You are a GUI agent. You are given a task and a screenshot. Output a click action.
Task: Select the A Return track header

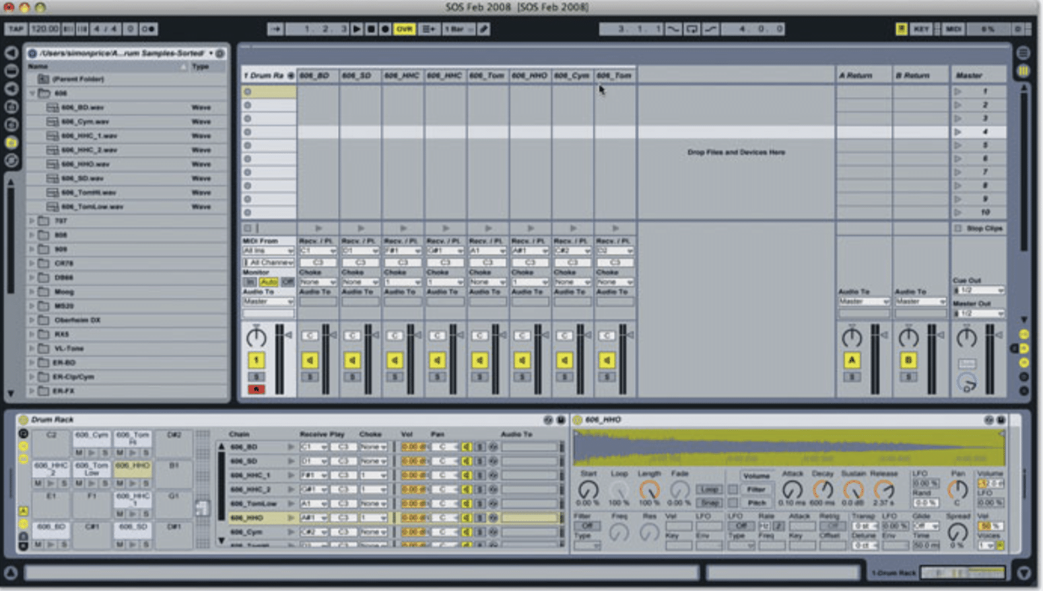coord(863,75)
